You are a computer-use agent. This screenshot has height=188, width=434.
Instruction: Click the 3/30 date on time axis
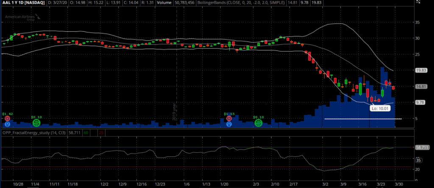pyautogui.click(x=399, y=184)
